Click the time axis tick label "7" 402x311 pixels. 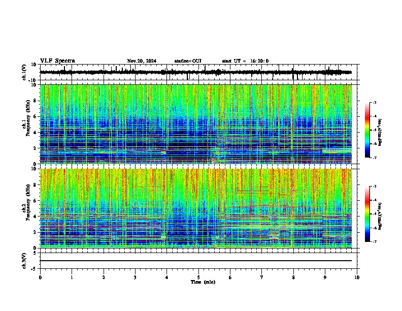point(262,277)
